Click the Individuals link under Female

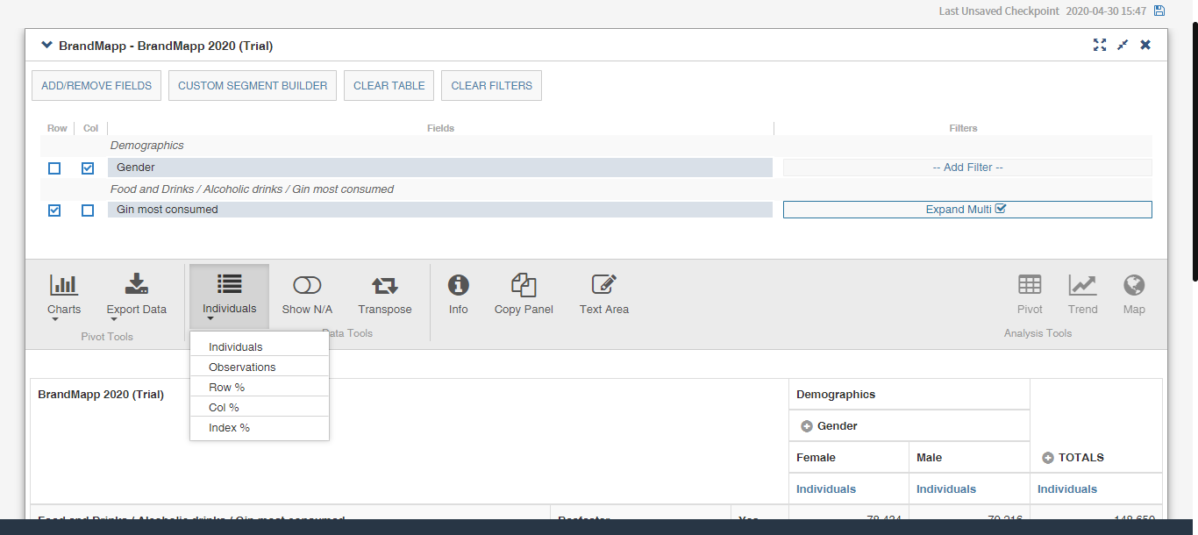(826, 489)
